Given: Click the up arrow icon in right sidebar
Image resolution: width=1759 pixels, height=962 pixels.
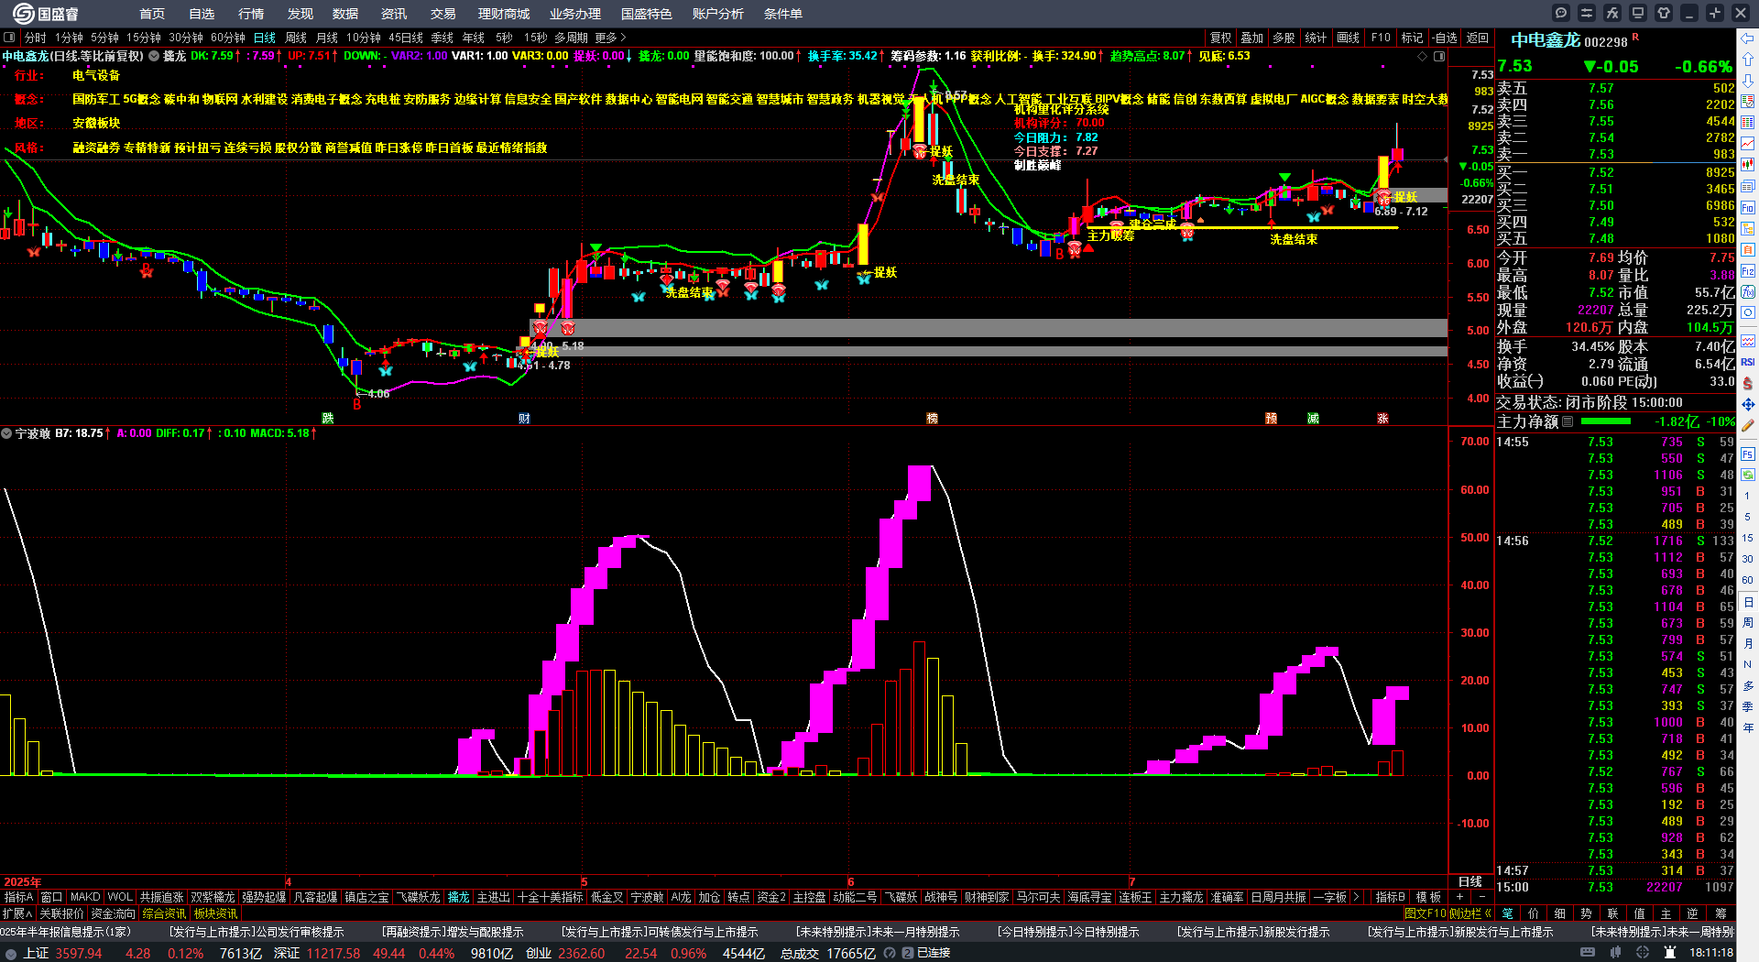Looking at the screenshot, I should (x=1748, y=59).
